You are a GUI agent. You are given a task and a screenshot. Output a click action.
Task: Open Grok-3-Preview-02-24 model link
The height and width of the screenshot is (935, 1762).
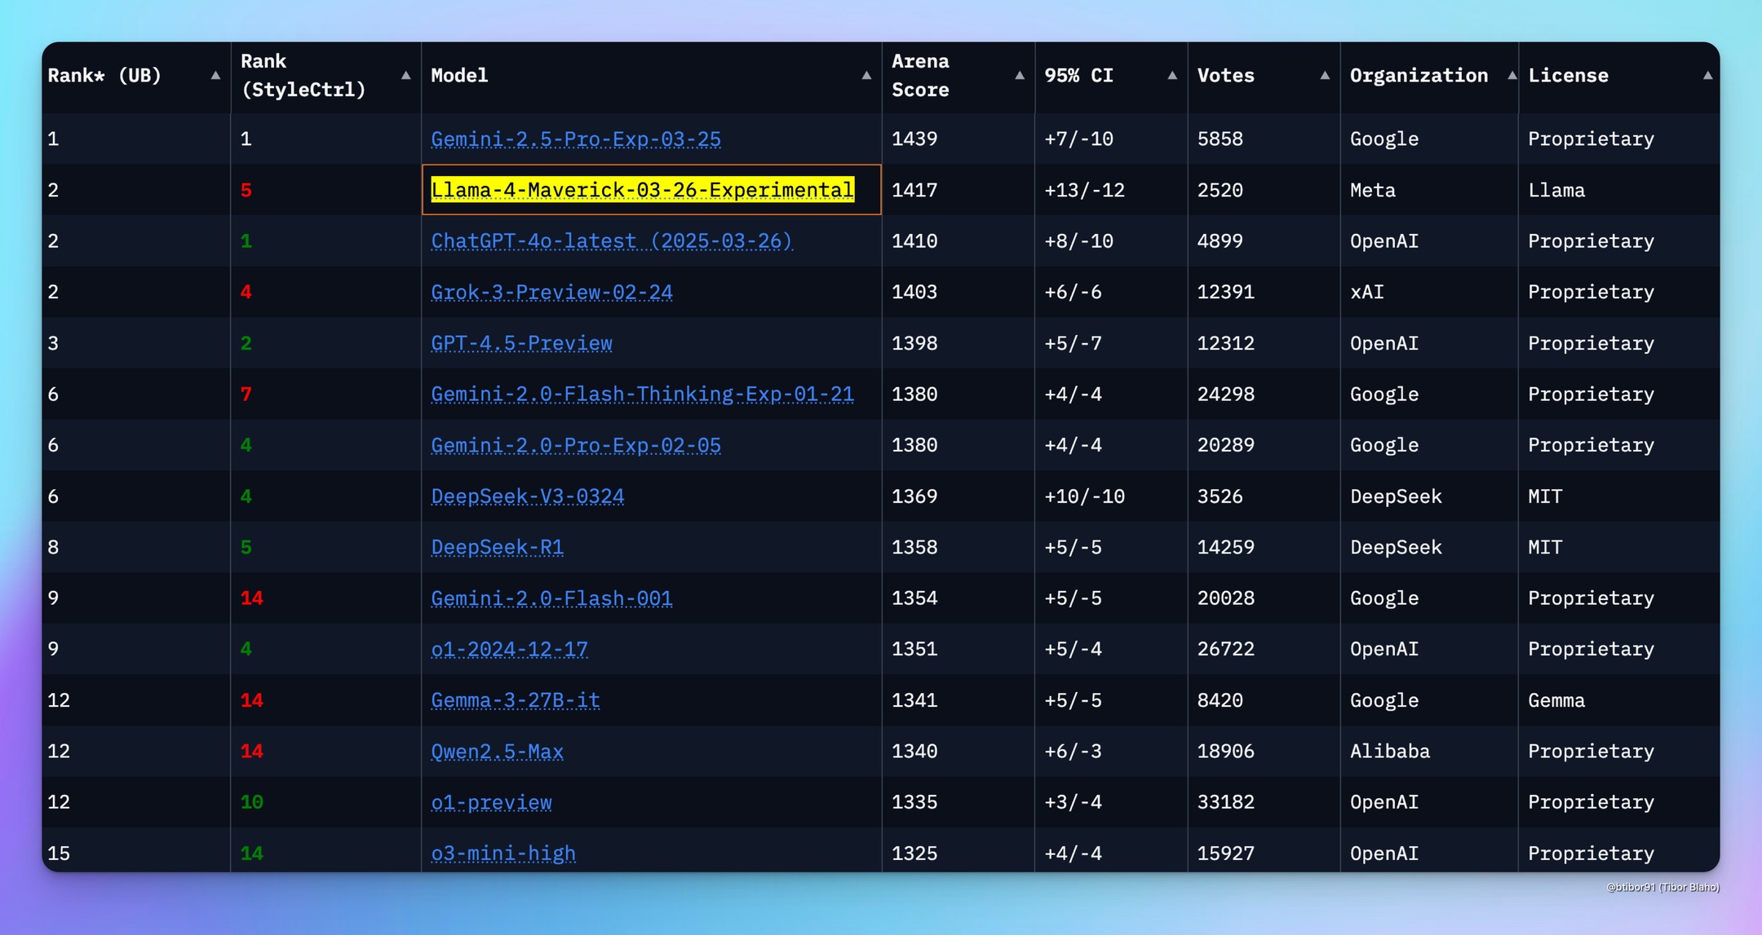(551, 292)
